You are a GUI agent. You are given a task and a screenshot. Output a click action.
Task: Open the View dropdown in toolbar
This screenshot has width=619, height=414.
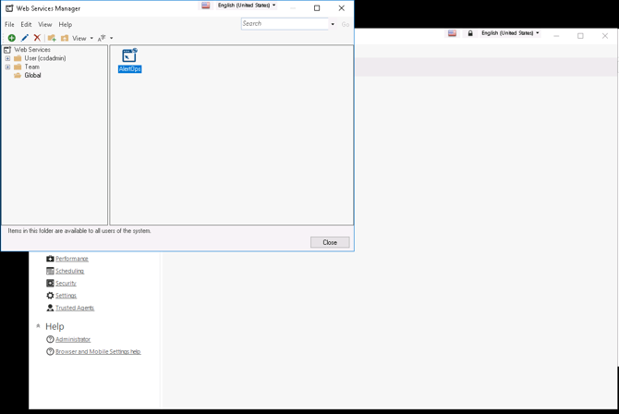tap(82, 38)
